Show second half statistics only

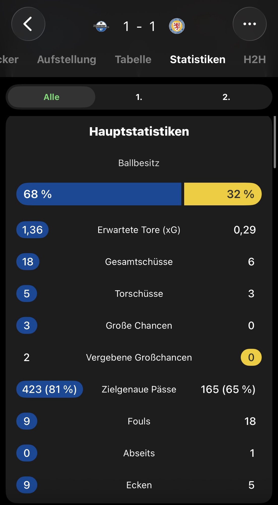(226, 97)
